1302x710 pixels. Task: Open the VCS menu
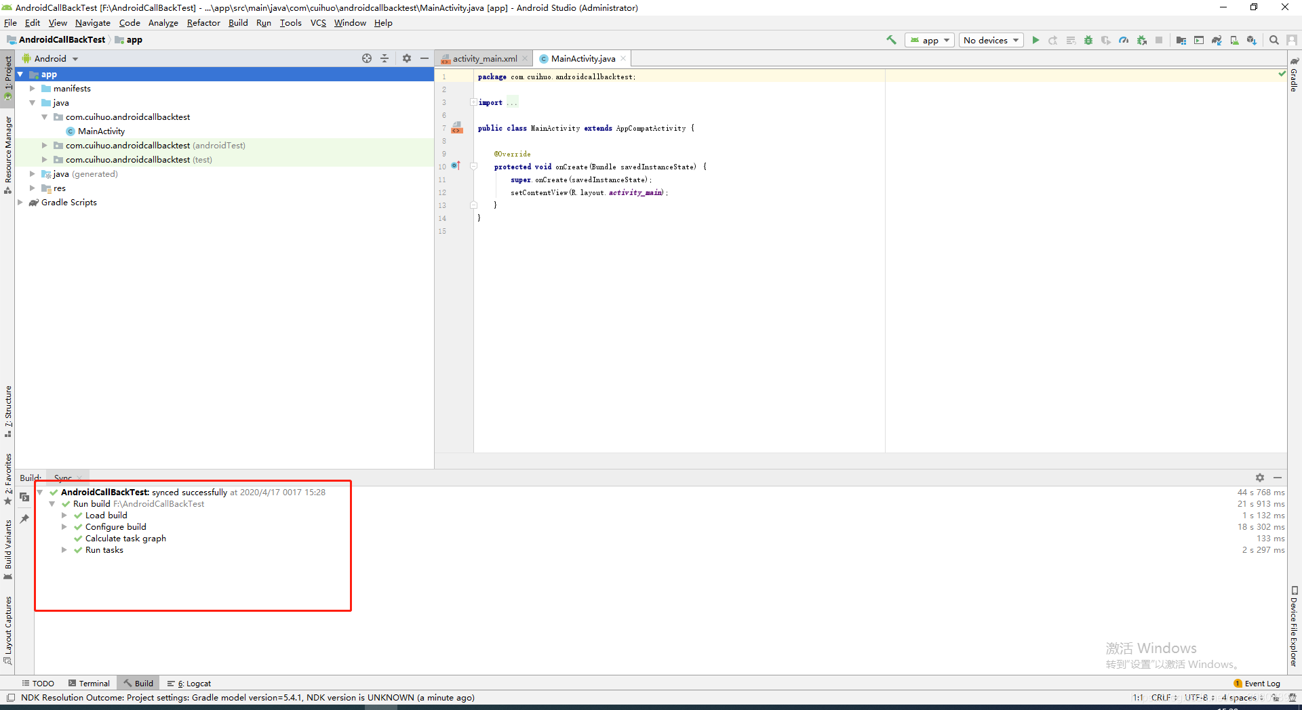318,22
